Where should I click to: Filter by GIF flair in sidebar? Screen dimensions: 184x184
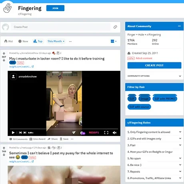[x=132, y=98]
